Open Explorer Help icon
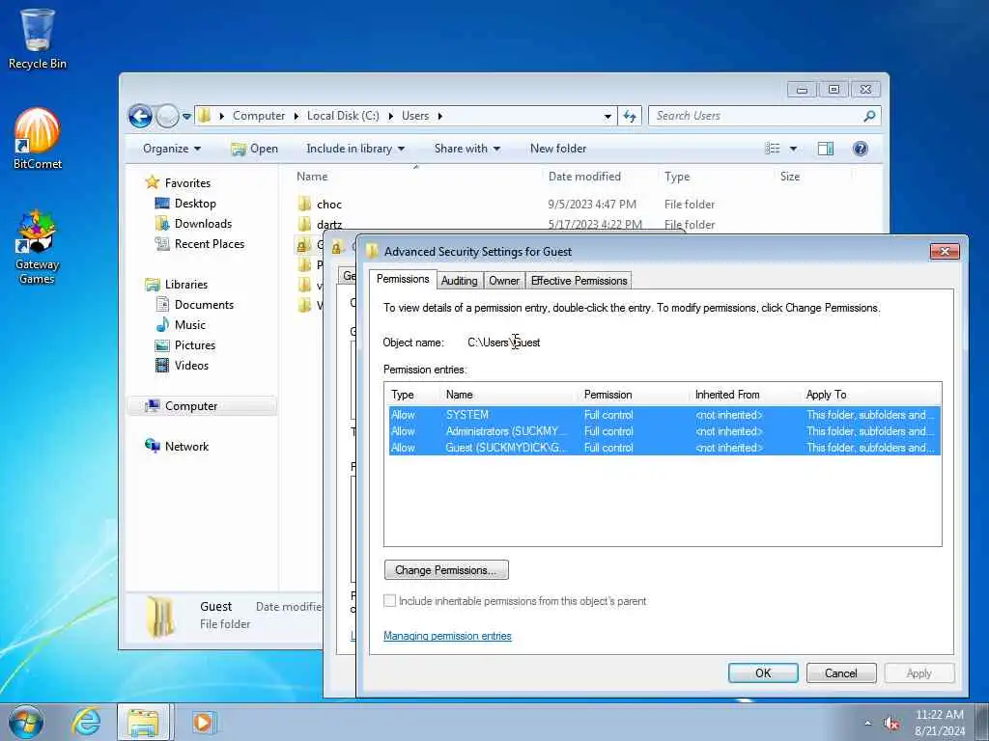Viewport: 989px width, 741px height. (x=860, y=149)
